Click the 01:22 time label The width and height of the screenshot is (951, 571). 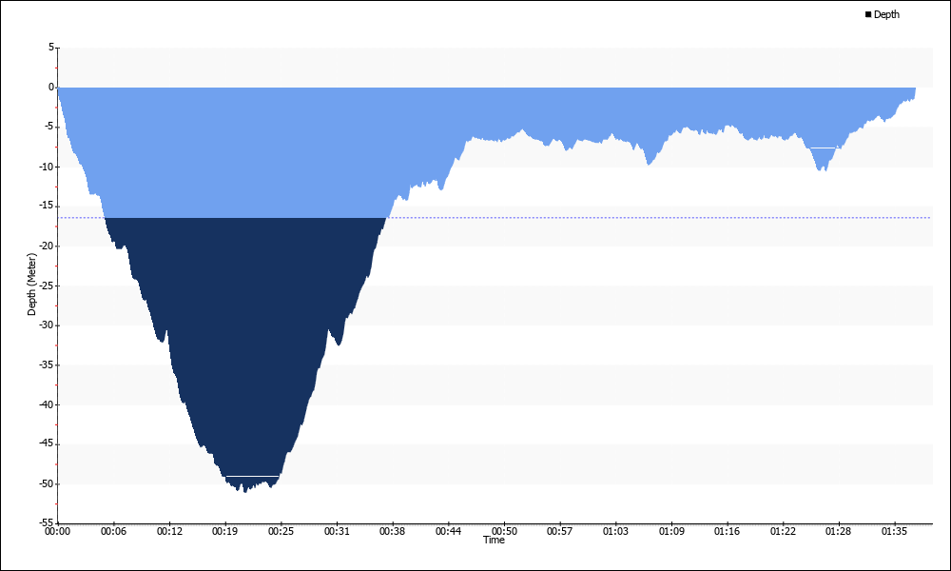pyautogui.click(x=783, y=532)
